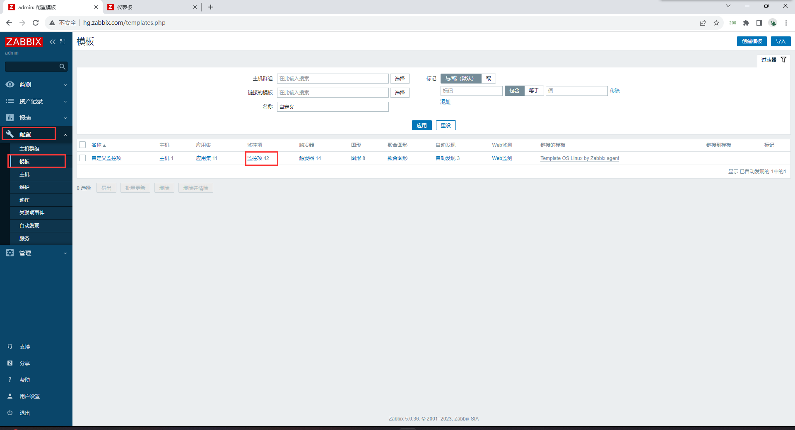Screen dimensions: 795x430
Task: Click the sidebar search magnifier icon
Action: click(63, 67)
